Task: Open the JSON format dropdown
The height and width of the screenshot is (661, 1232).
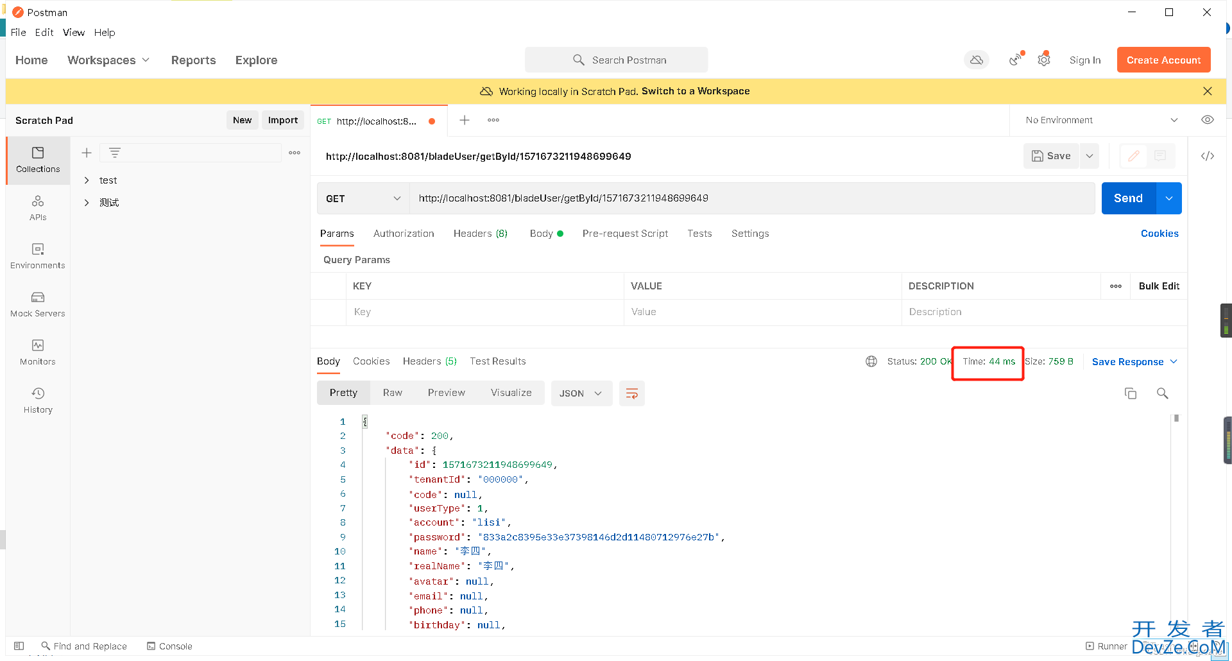Action: point(581,393)
